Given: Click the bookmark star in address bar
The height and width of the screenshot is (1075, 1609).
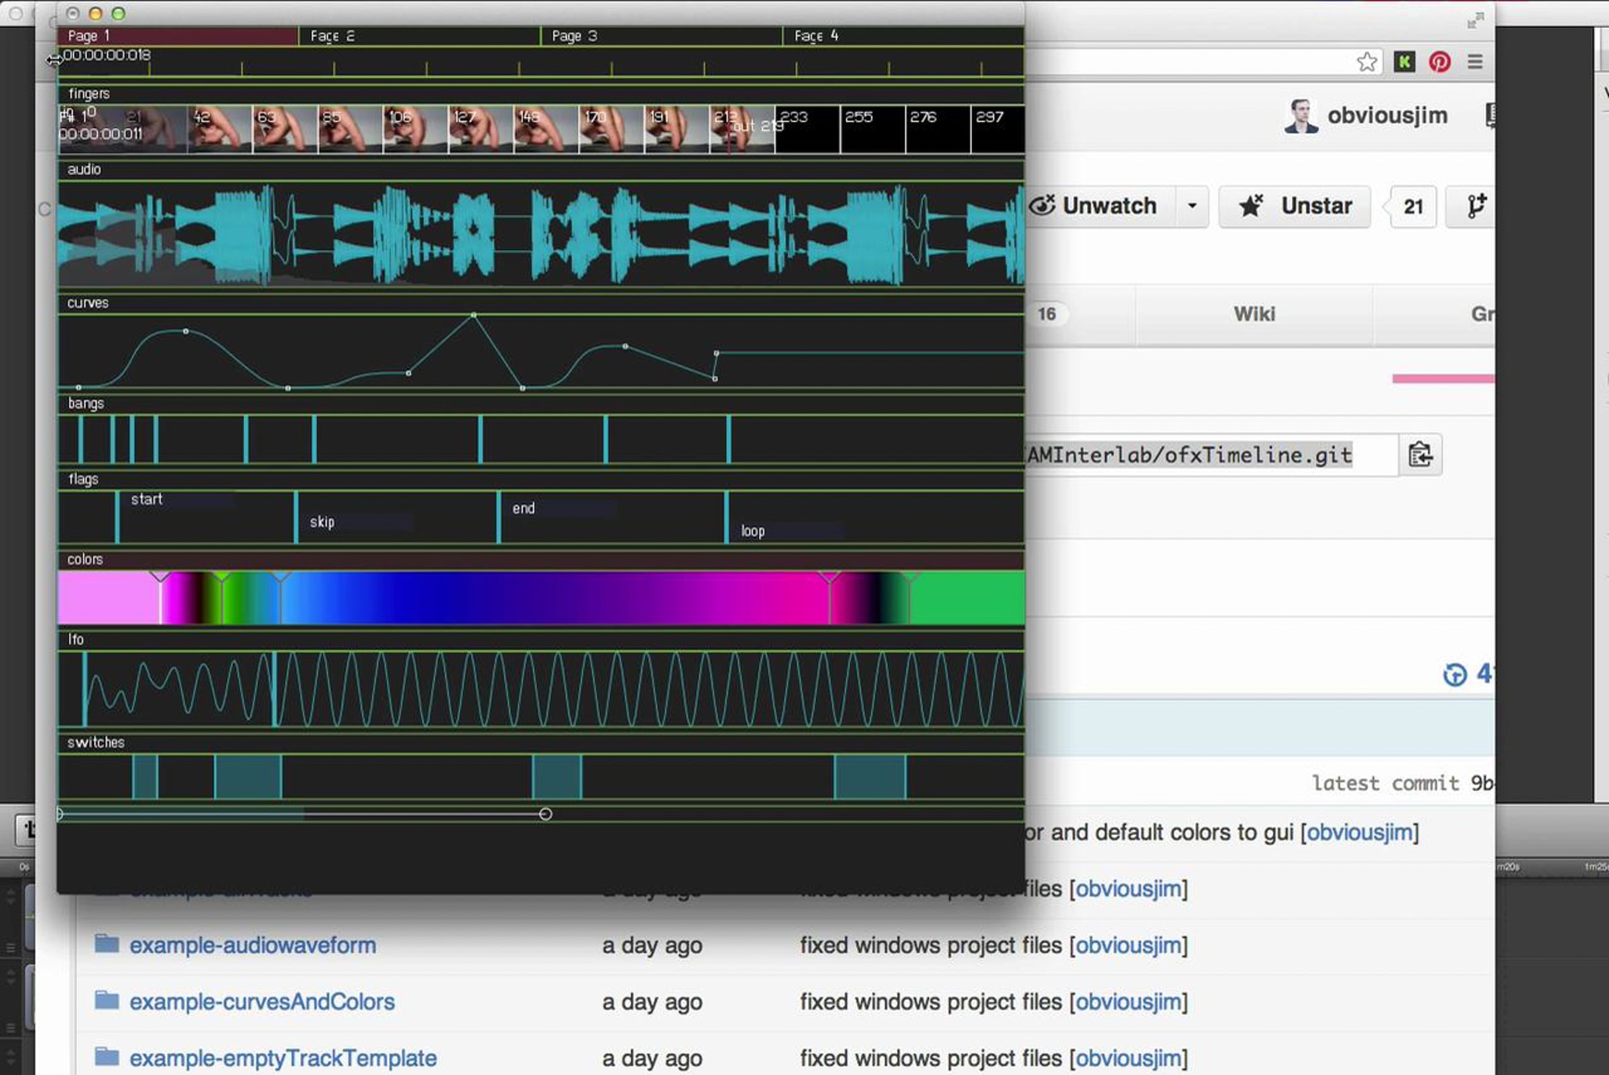Looking at the screenshot, I should (1367, 62).
